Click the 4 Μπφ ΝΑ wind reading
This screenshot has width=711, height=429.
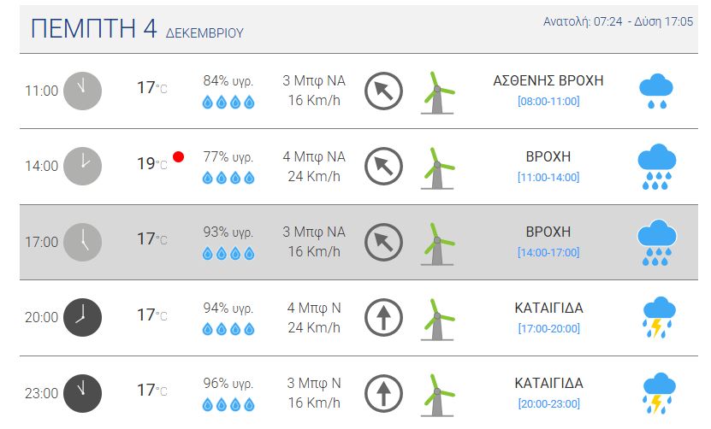click(314, 156)
